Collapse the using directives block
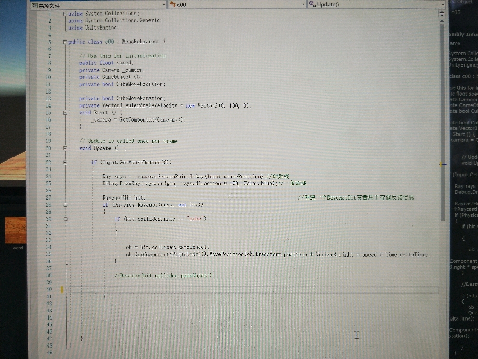This screenshot has width=478, height=359. (65, 14)
